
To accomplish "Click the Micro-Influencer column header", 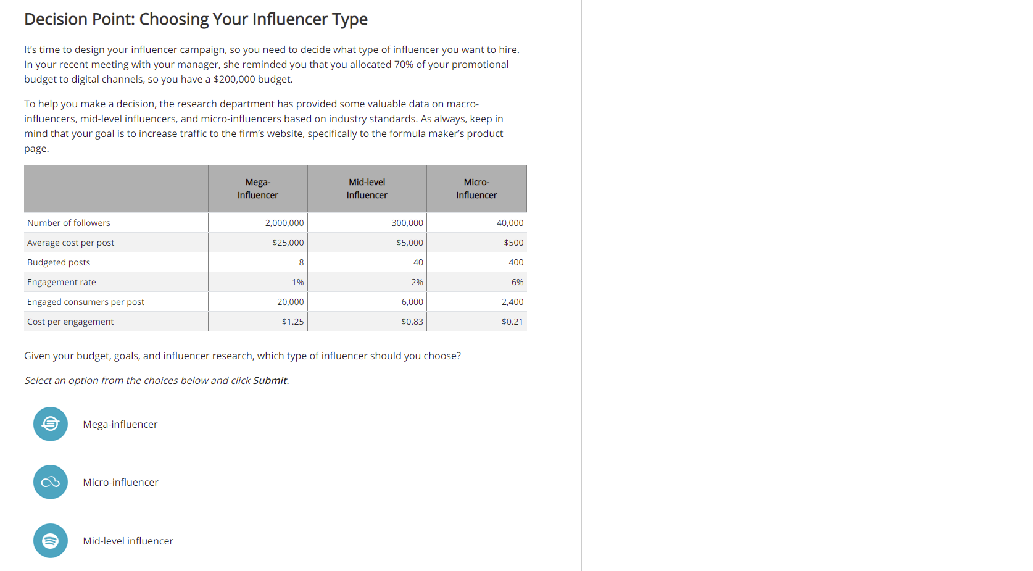I will (476, 188).
